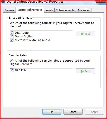Image resolution: width=107 pixels, height=119 pixels.
Task: Click the green play icon beside the sample rates Test button
Action: point(82,71)
